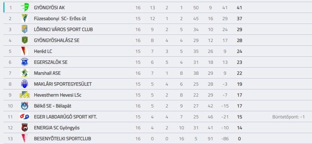This screenshot has height=144, width=312.
Task: Click the EGERSZALÓK SE team name
Action: 51,62
